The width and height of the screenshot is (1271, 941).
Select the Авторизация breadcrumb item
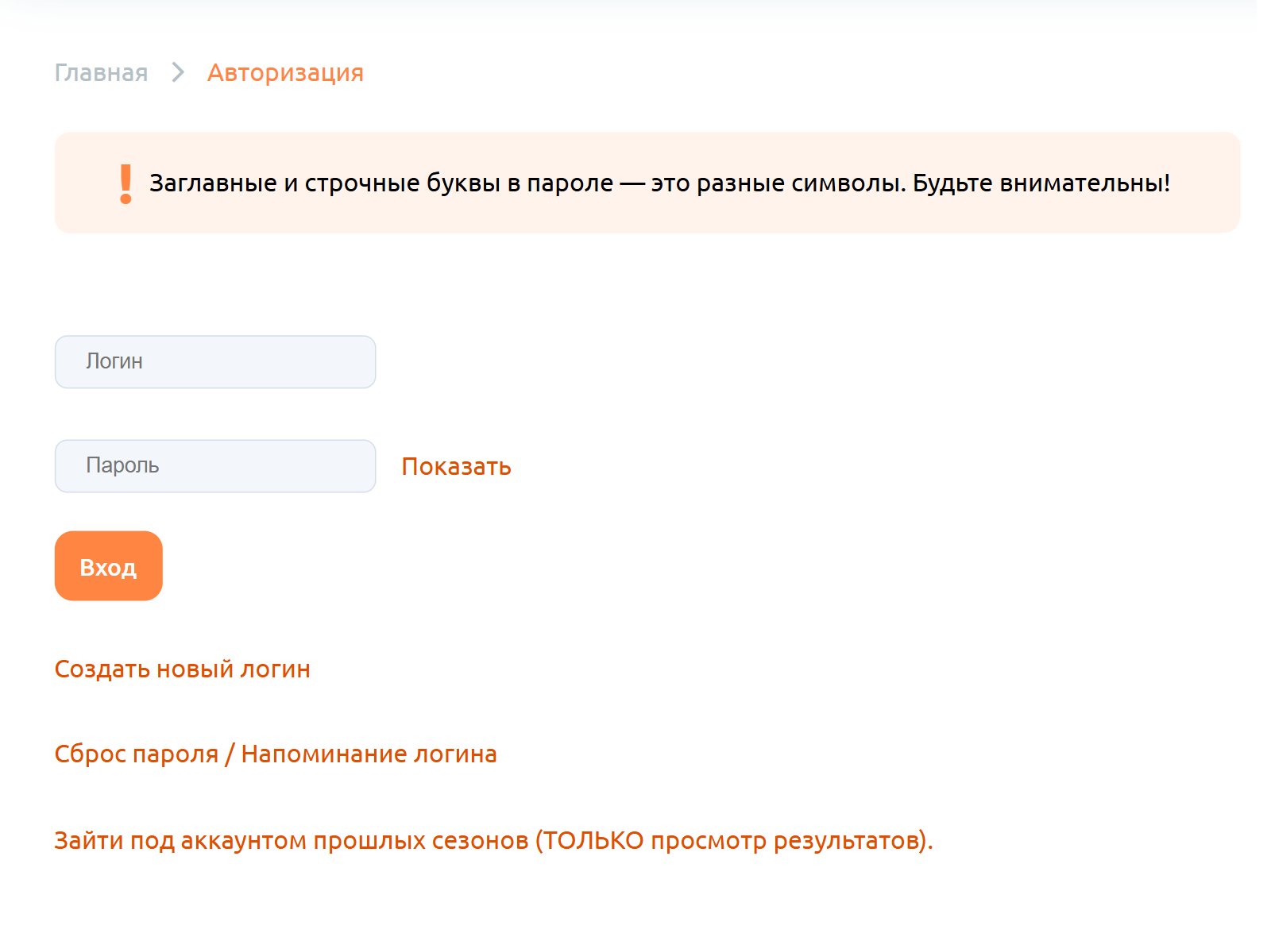click(x=285, y=72)
